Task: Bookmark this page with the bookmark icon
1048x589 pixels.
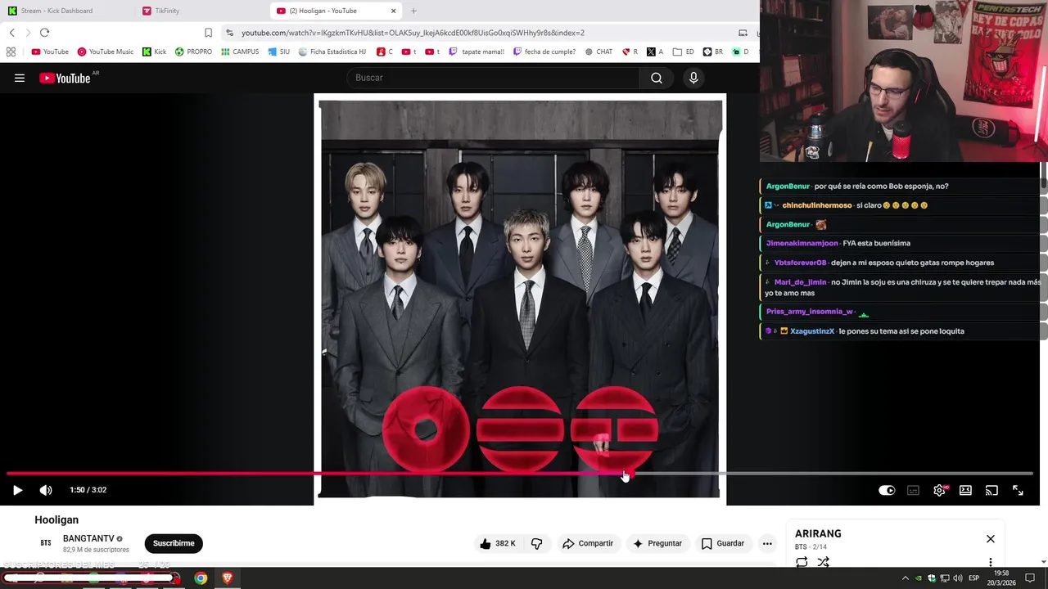Action: 208,33
